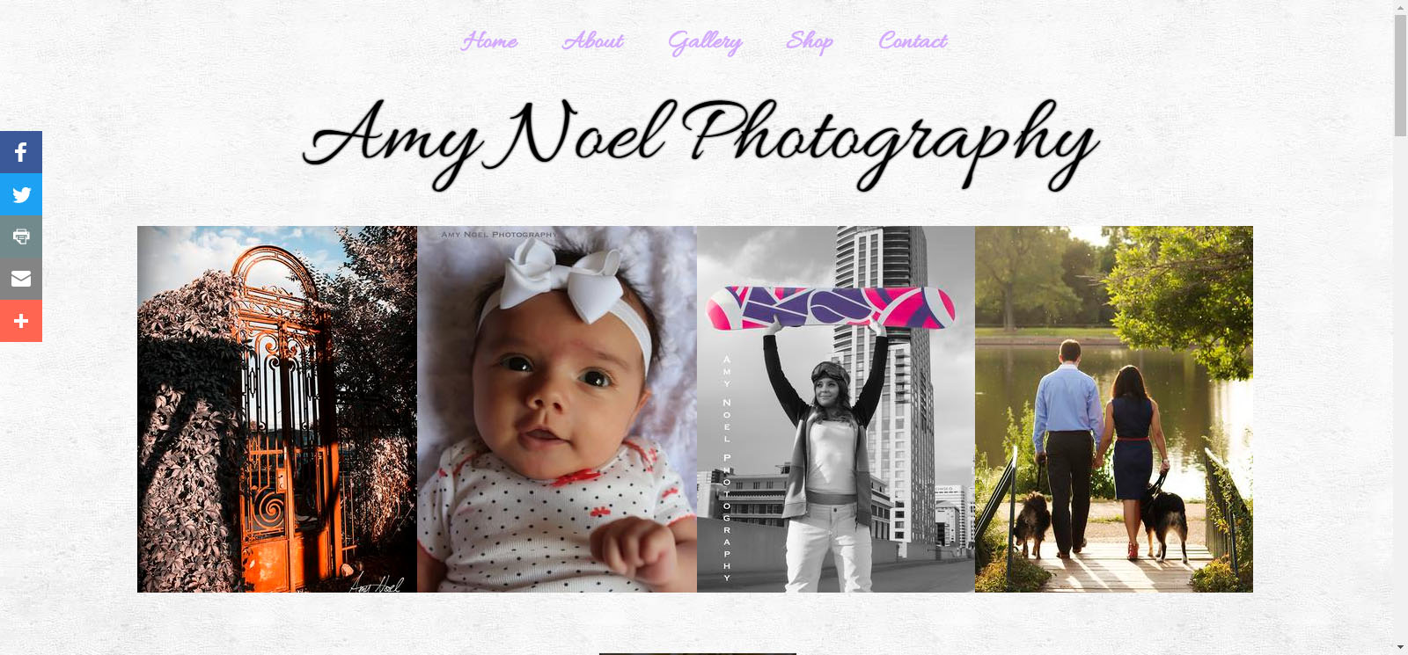Open the orange garden gate photo
Image resolution: width=1408 pixels, height=655 pixels.
point(277,409)
